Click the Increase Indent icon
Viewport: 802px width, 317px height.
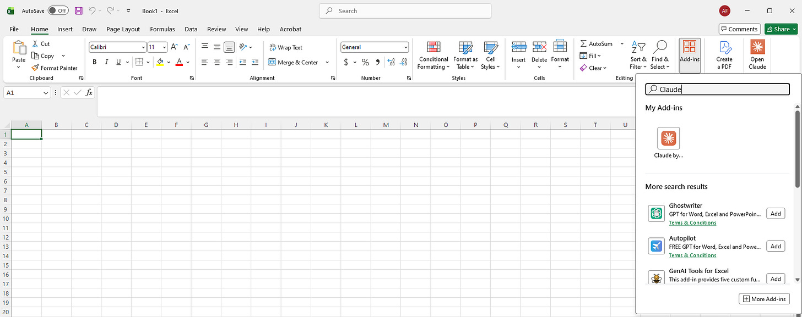click(254, 62)
